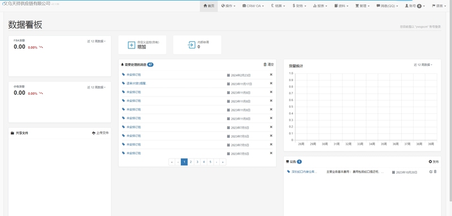Image resolution: width=452 pixels, height=216 pixels.
Task: Expand the 消息(QQ) navigation dropdown
Action: [387, 6]
